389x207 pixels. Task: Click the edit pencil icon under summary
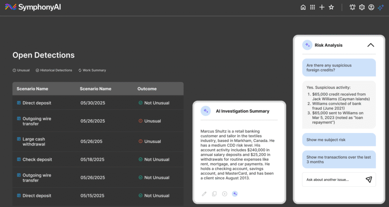(204, 194)
